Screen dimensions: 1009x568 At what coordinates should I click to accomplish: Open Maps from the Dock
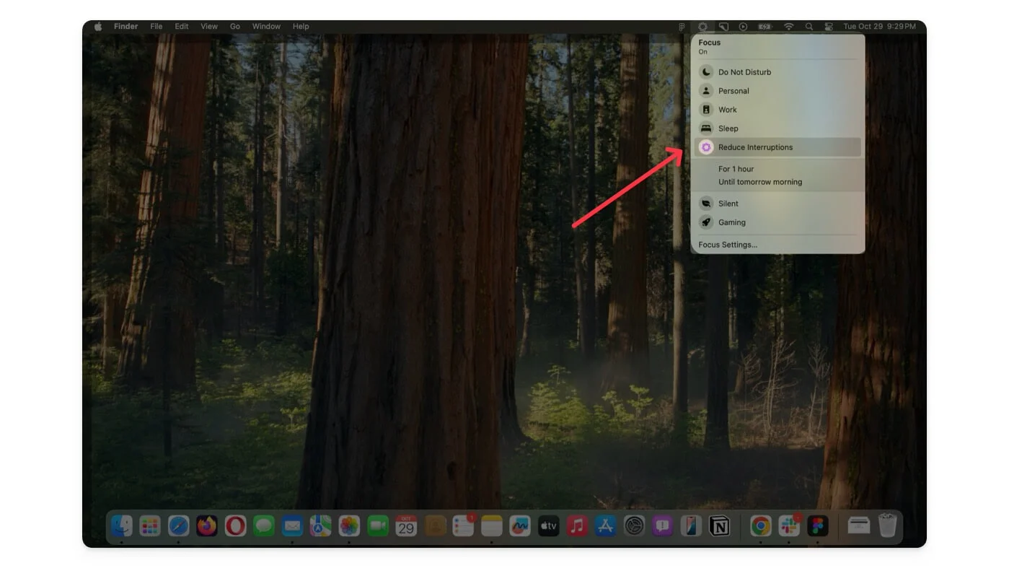tap(321, 526)
